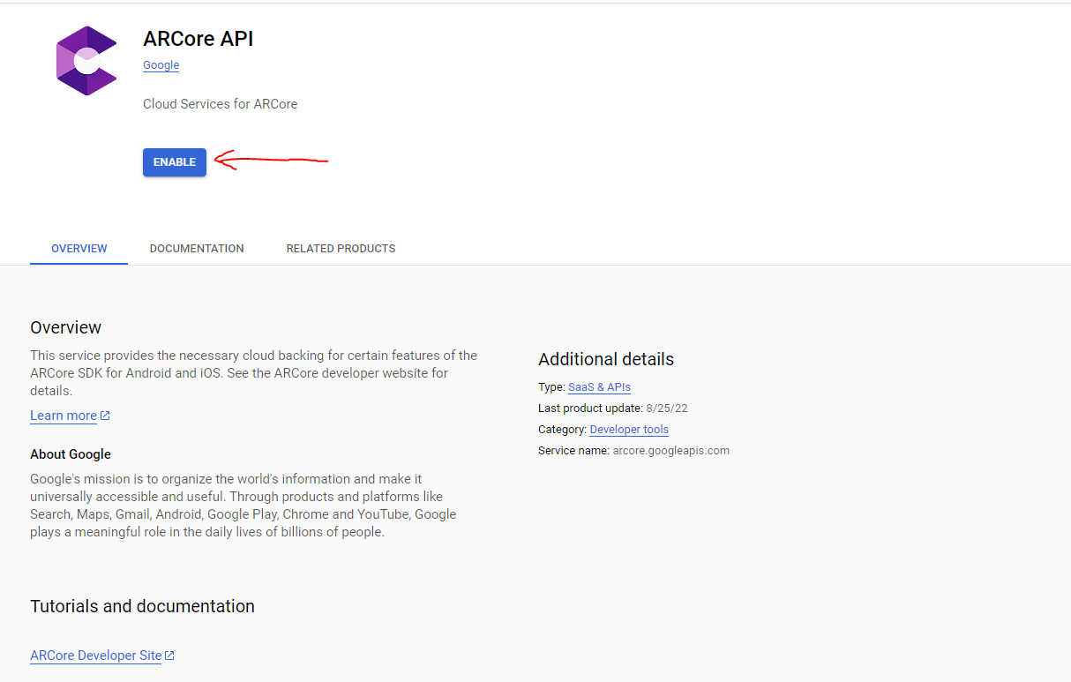Click the ARCore hexagon logo
Screen dimensions: 1071x682
(x=86, y=61)
